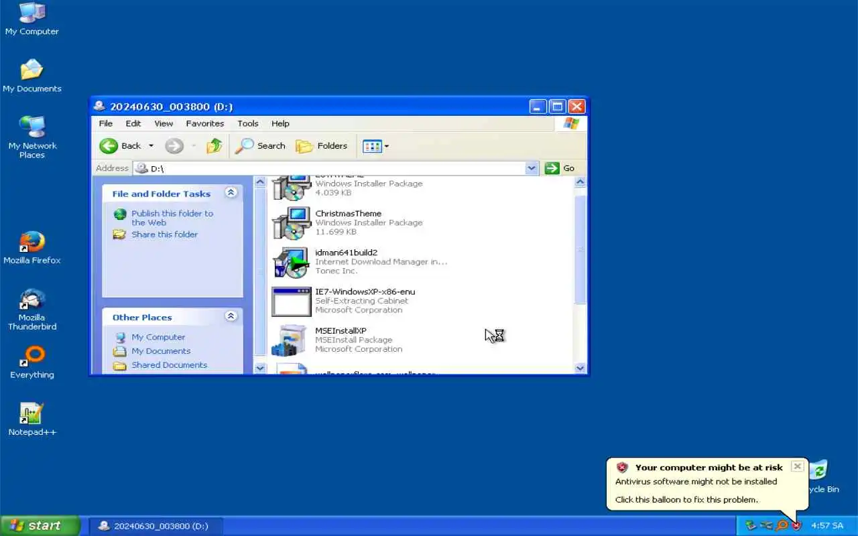Open the File menu
Image resolution: width=858 pixels, height=536 pixels.
pos(106,123)
